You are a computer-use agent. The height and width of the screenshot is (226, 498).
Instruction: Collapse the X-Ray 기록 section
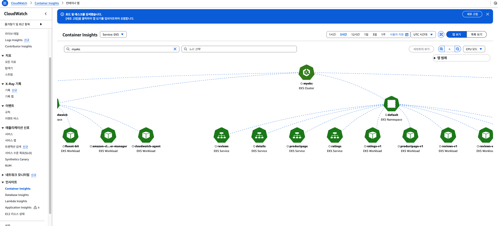point(3,84)
